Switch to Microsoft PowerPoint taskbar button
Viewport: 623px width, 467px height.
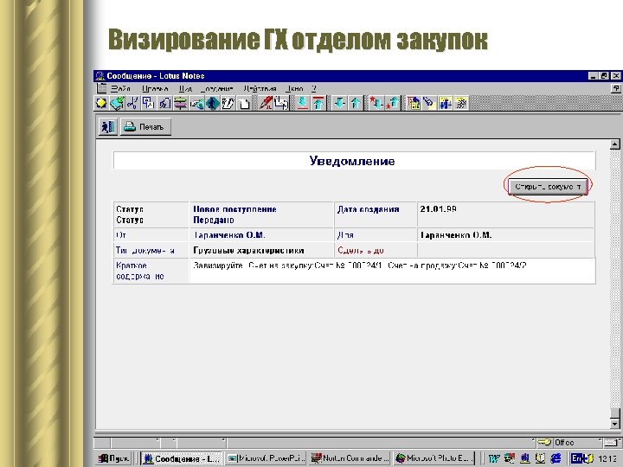(x=266, y=458)
